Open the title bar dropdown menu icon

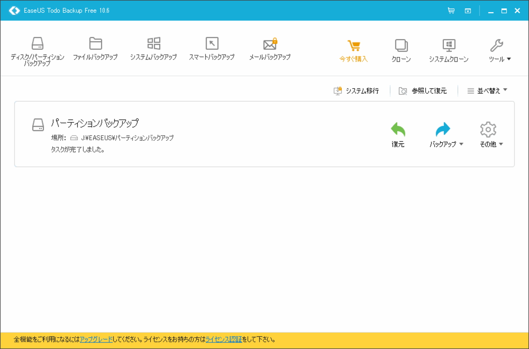pos(468,11)
